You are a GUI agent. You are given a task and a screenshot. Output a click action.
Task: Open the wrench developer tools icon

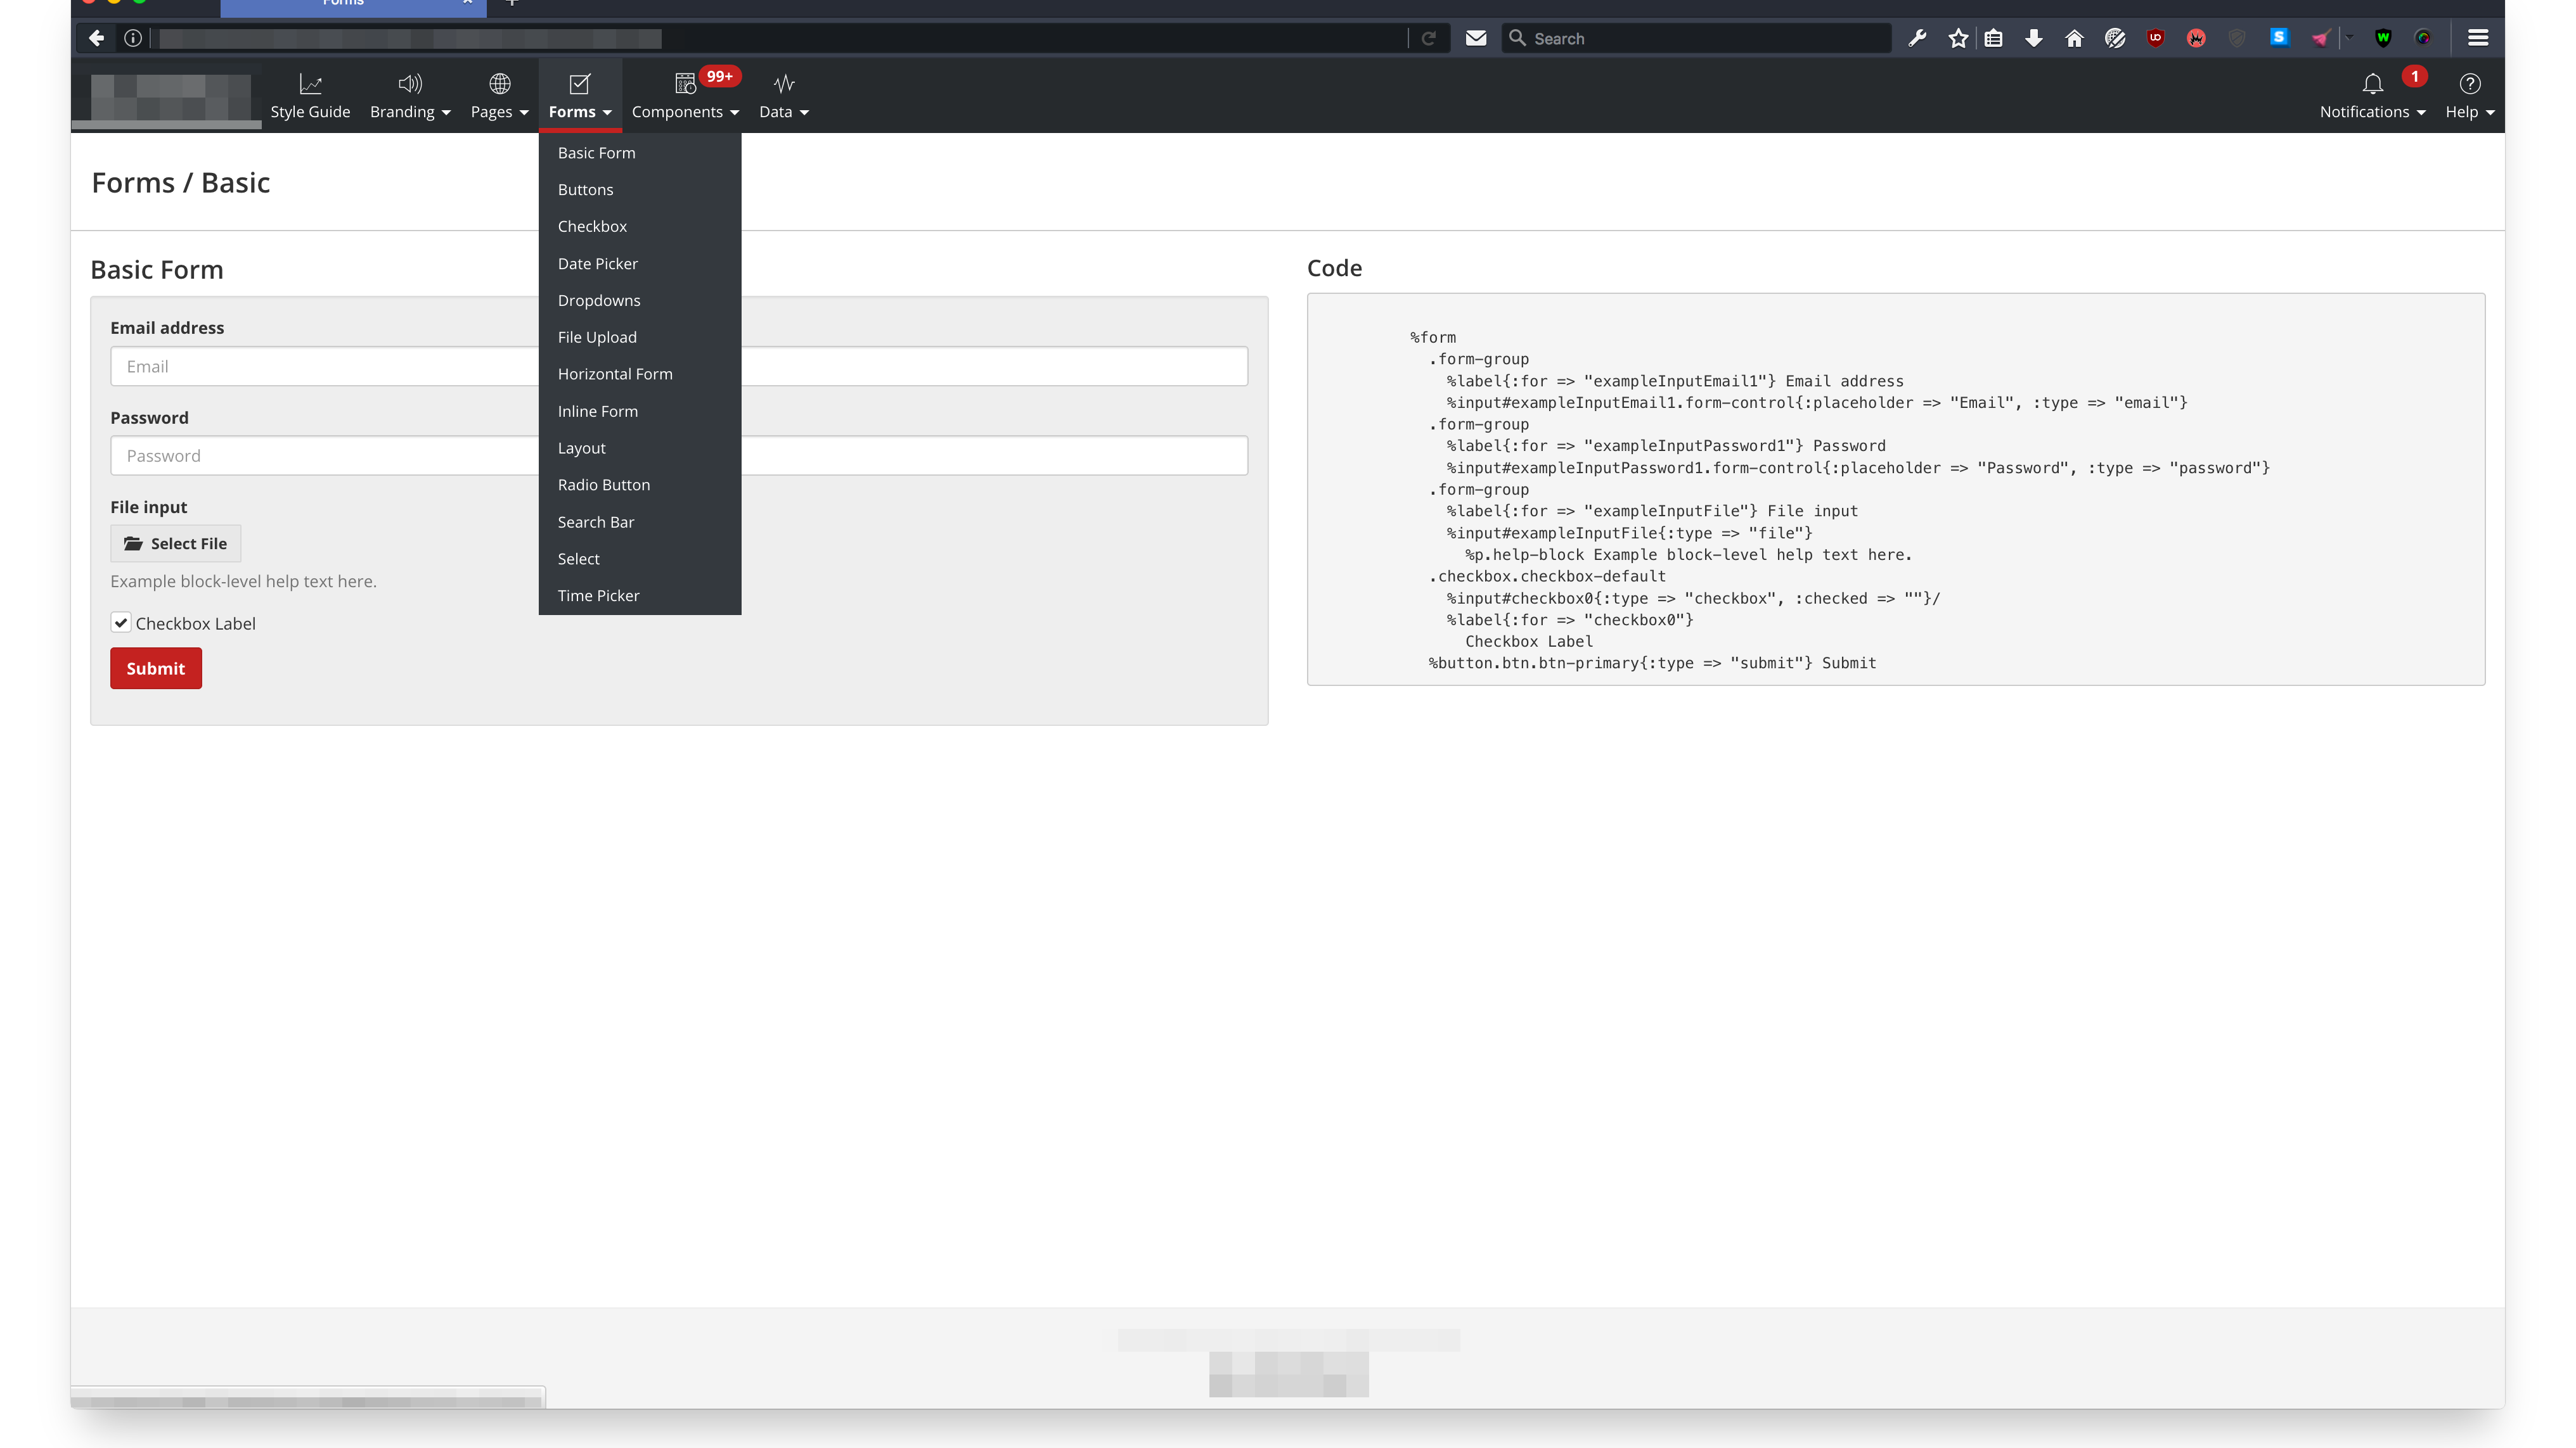pyautogui.click(x=1917, y=38)
